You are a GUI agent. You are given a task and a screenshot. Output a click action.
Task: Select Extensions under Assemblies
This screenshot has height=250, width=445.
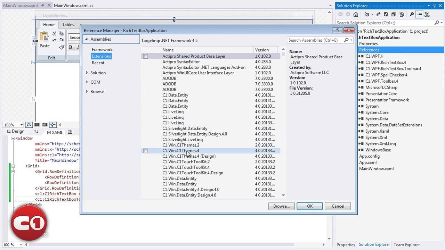coord(101,56)
